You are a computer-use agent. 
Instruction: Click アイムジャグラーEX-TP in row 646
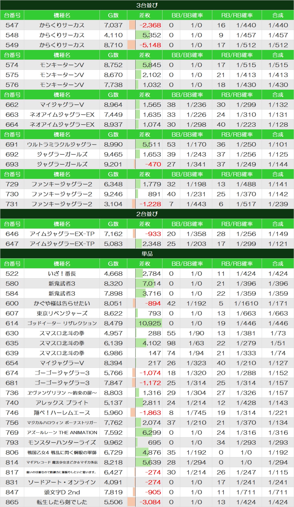(62, 234)
